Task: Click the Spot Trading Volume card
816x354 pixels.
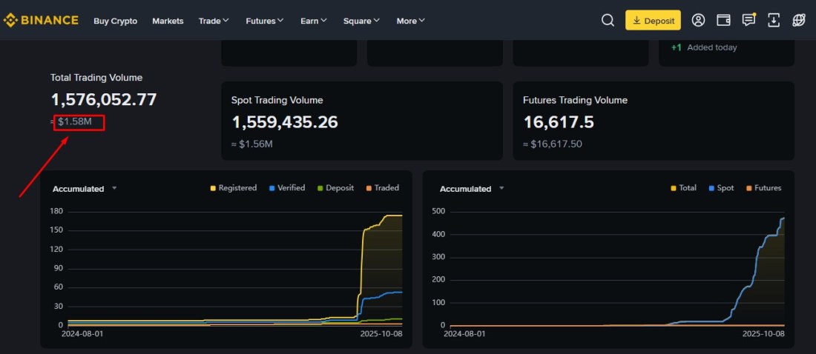Action: pyautogui.click(x=361, y=121)
